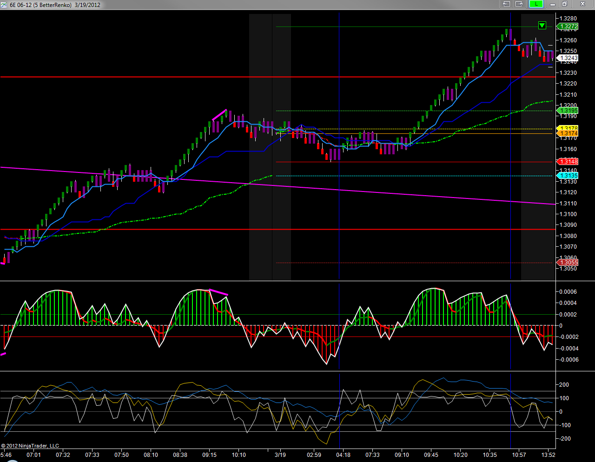The width and height of the screenshot is (595, 462).
Task: Click the 07:01 time axis label
Action: click(33, 455)
